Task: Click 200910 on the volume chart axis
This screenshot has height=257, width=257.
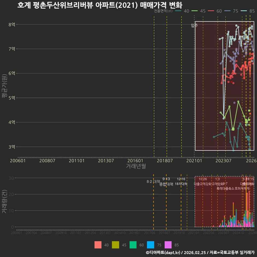Action: coord(61,233)
